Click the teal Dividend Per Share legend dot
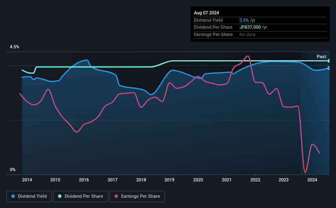Viewport: 336px width, 208px height. 60,197
